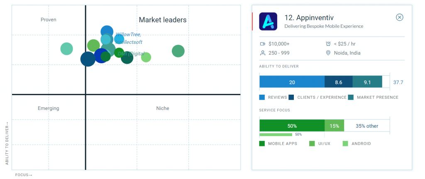Click the 35% other segment
The image size is (425, 179).
tap(367, 126)
